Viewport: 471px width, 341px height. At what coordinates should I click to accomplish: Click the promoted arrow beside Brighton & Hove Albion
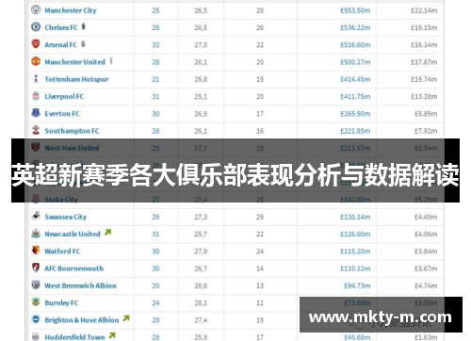(126, 318)
